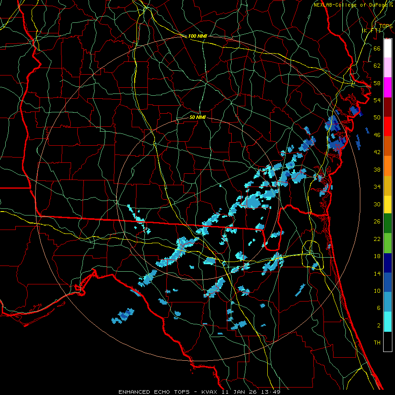Click the medium blue legend swatch
The width and height of the screenshot is (395, 395).
(x=388, y=282)
